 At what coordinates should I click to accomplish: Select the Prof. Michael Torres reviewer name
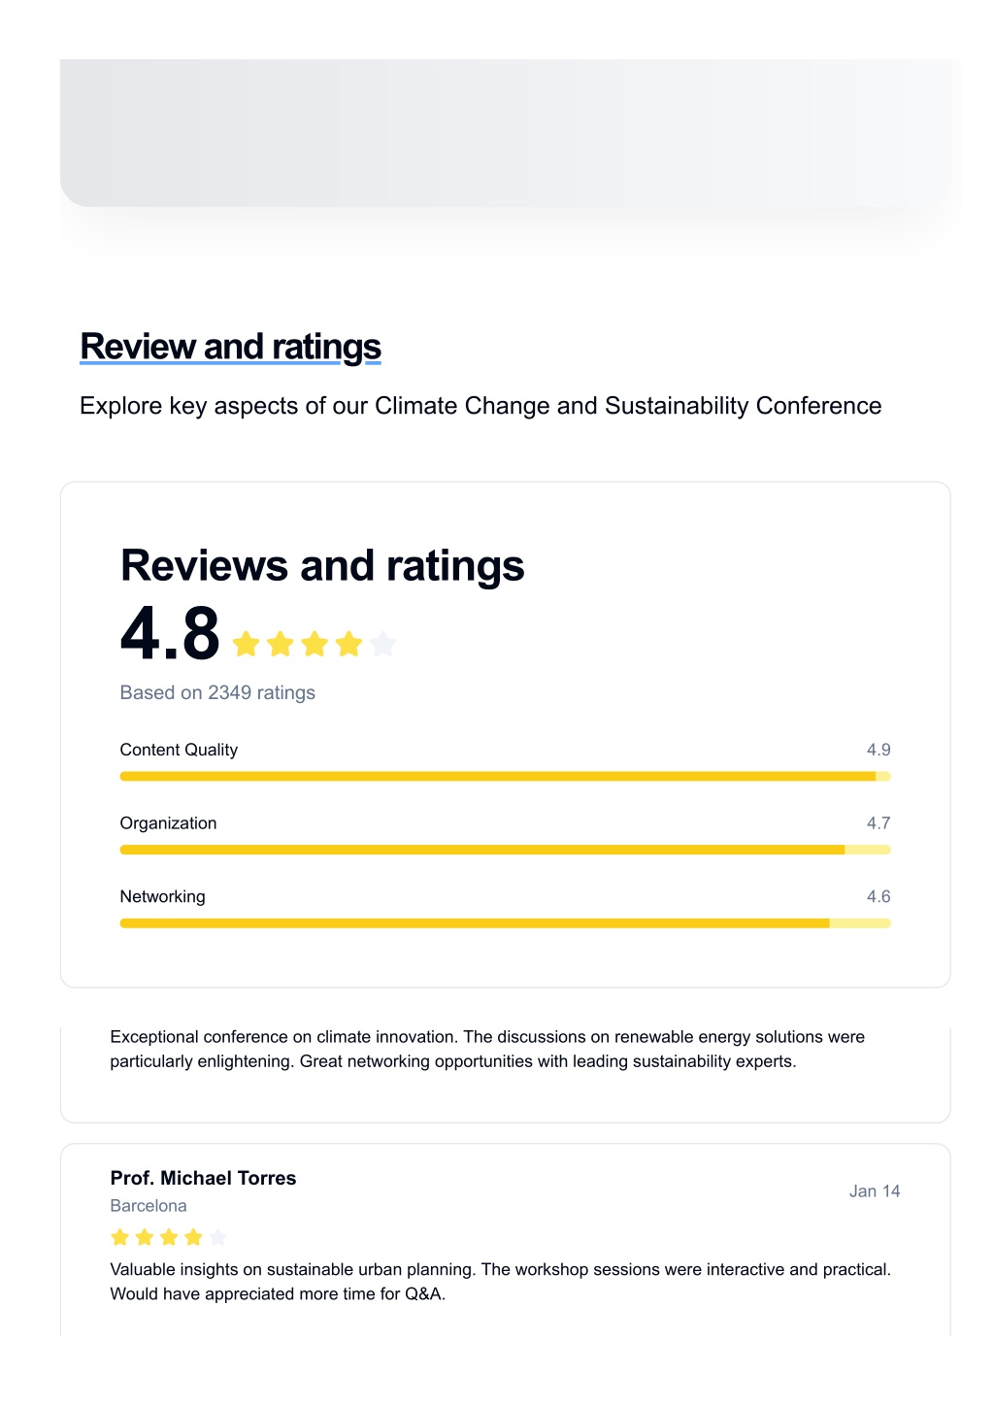coord(203,1178)
